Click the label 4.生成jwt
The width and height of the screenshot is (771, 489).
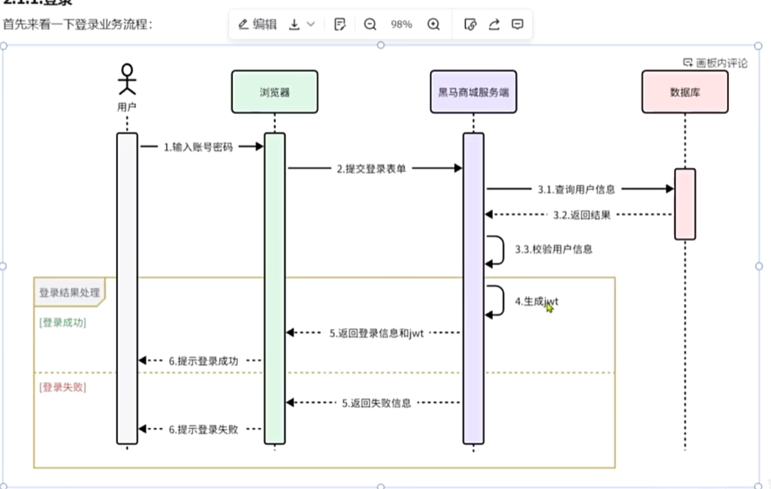(x=536, y=301)
